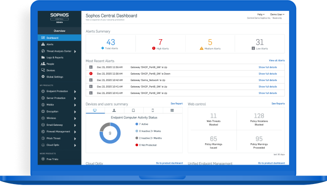Click the Global Settings gear icon
This screenshot has height=188, width=327.
tap(43, 77)
